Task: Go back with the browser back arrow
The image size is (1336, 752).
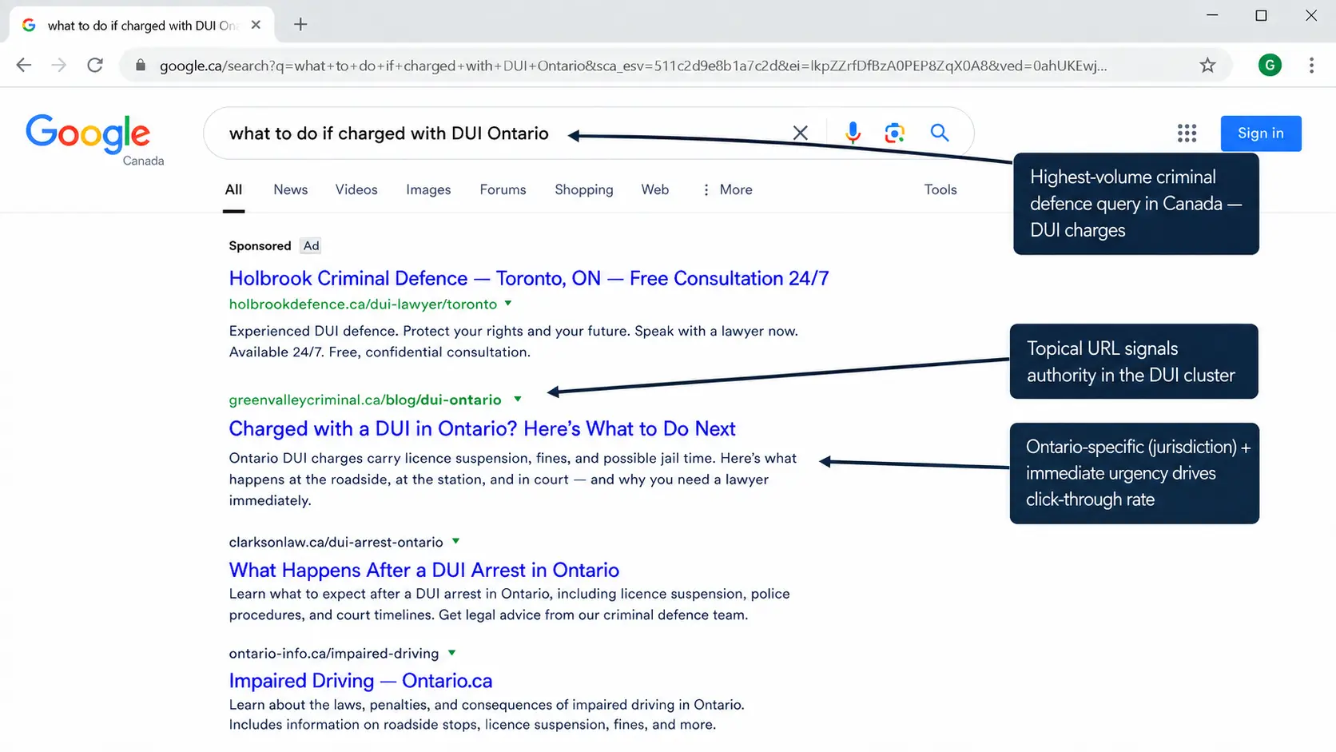Action: (24, 66)
